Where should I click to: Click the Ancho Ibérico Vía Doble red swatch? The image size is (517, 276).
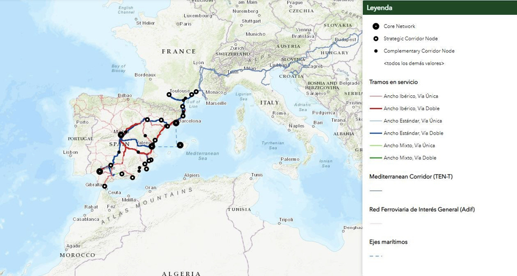(x=376, y=109)
